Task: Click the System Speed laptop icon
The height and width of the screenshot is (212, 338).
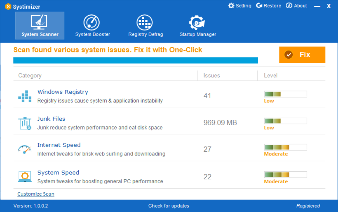Action: 25,177
